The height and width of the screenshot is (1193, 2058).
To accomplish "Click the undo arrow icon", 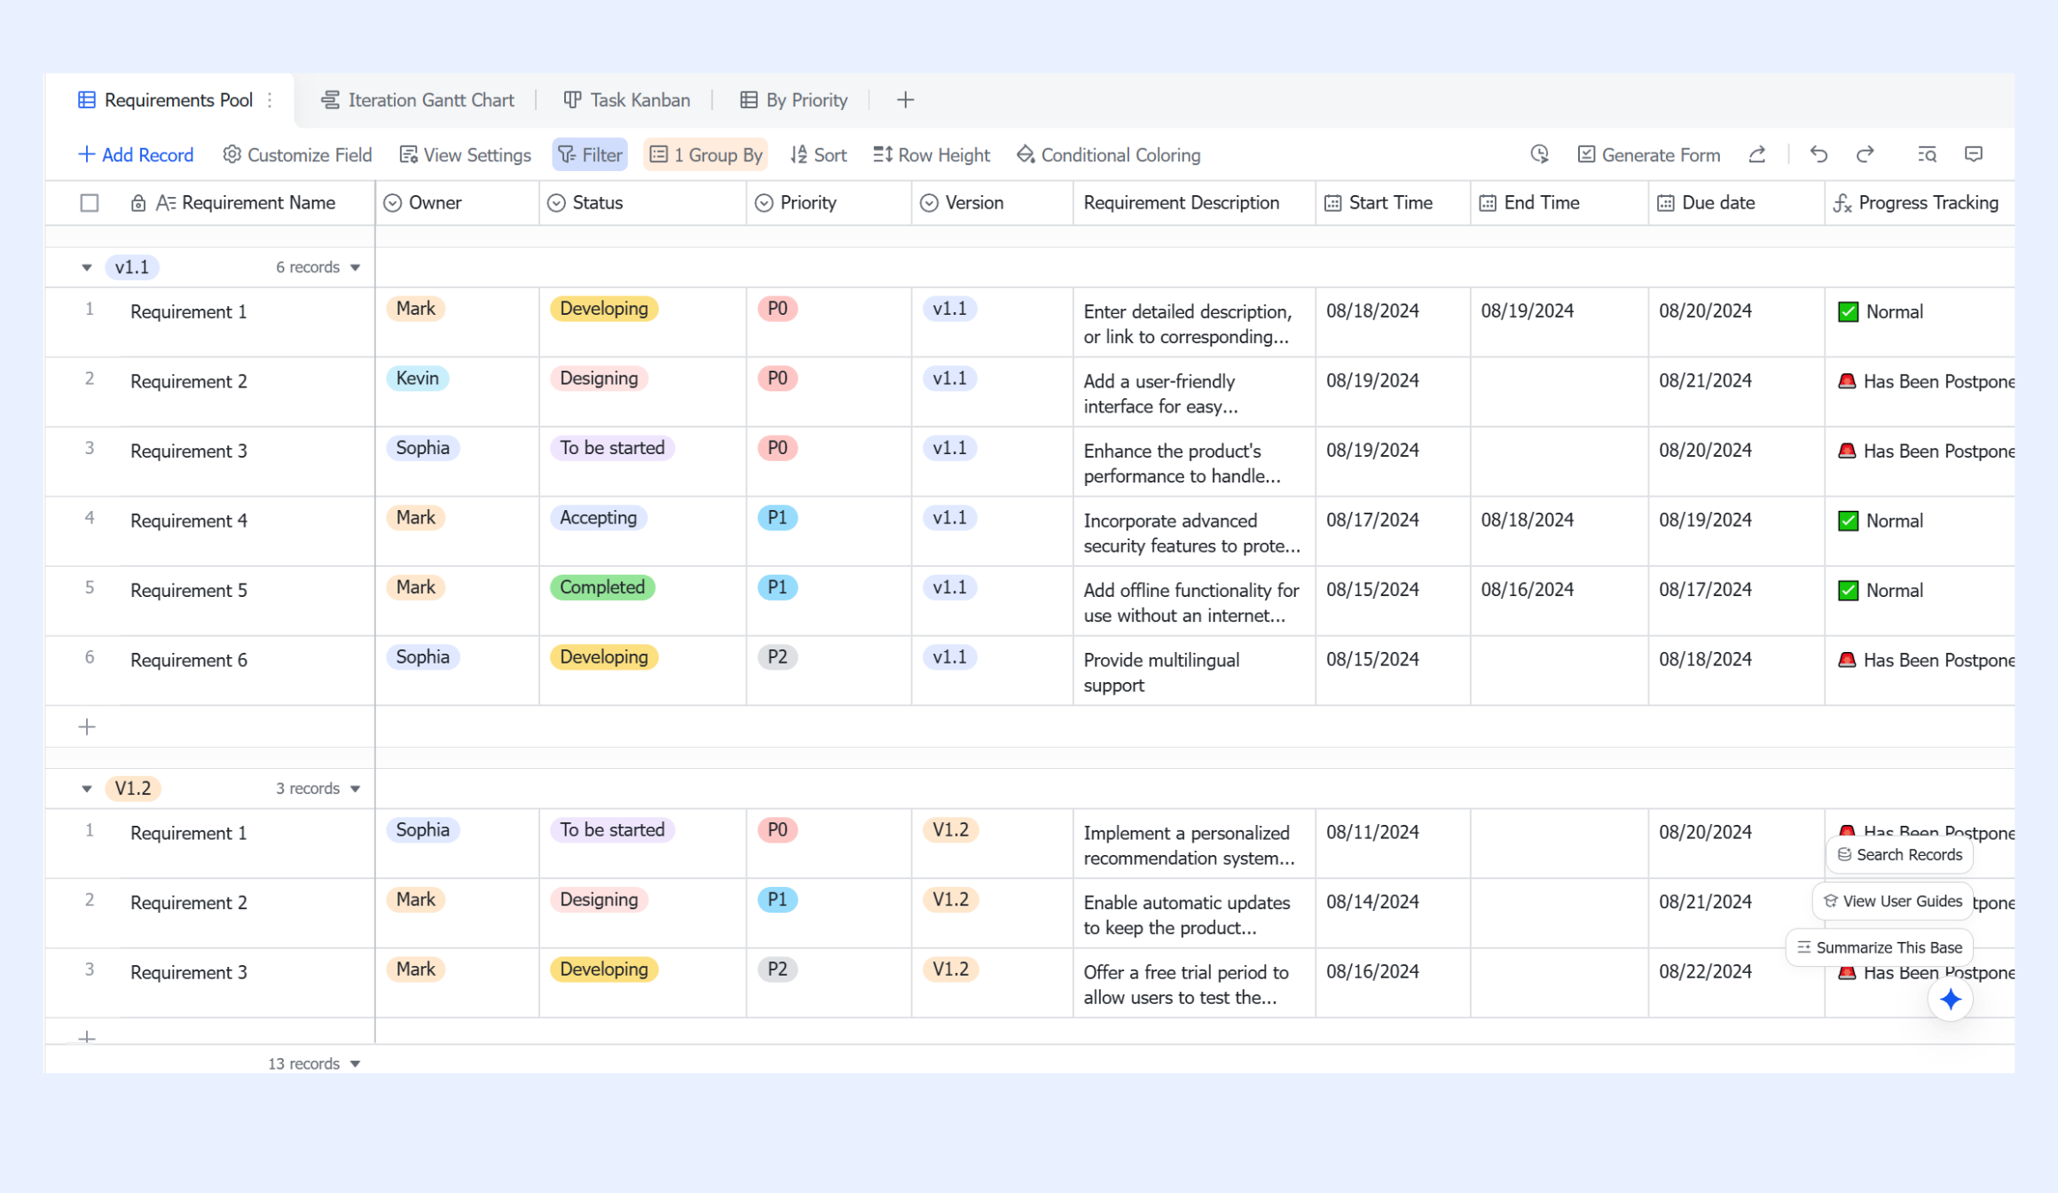I will pyautogui.click(x=1818, y=154).
